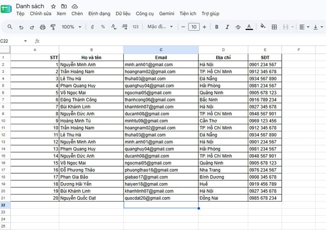Toggle strikethrough formatting
The height and width of the screenshot is (230, 326).
(x=238, y=27)
